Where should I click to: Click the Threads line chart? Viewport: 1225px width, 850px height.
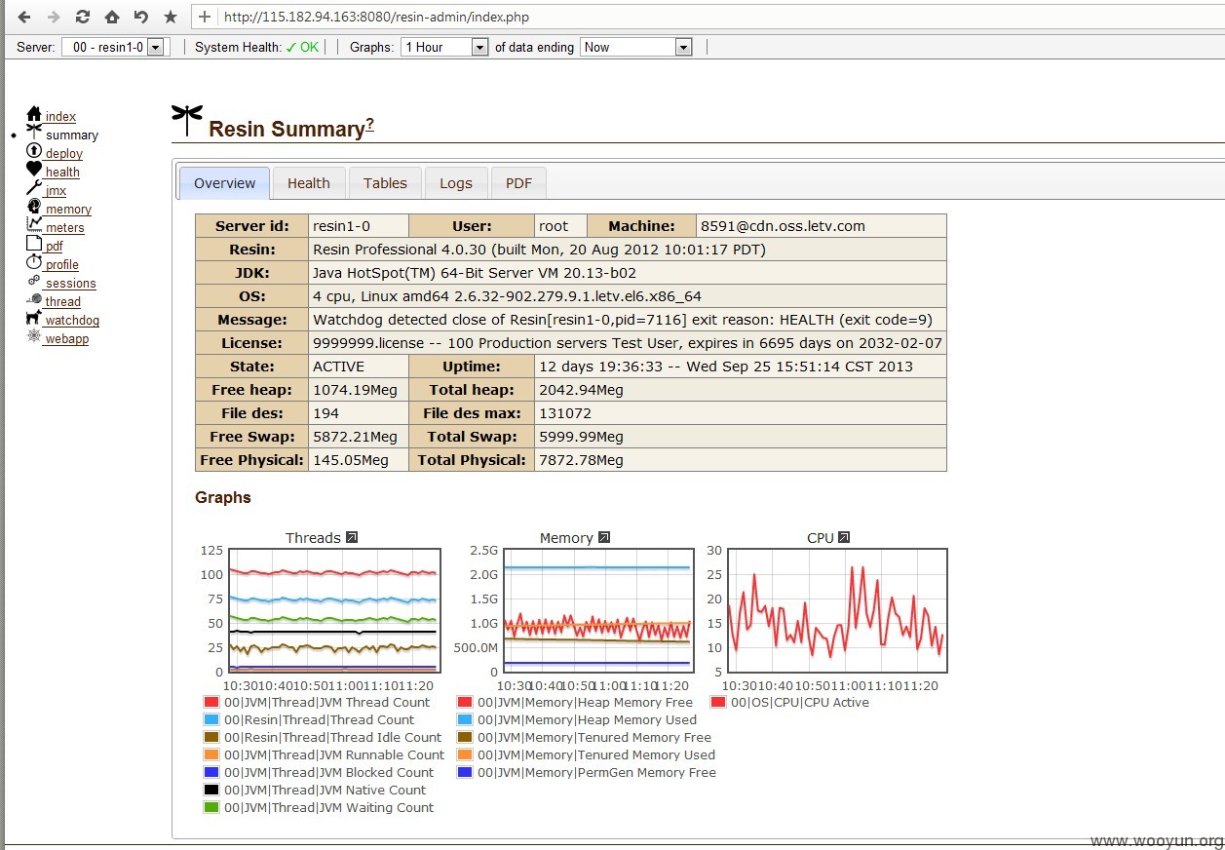click(333, 610)
